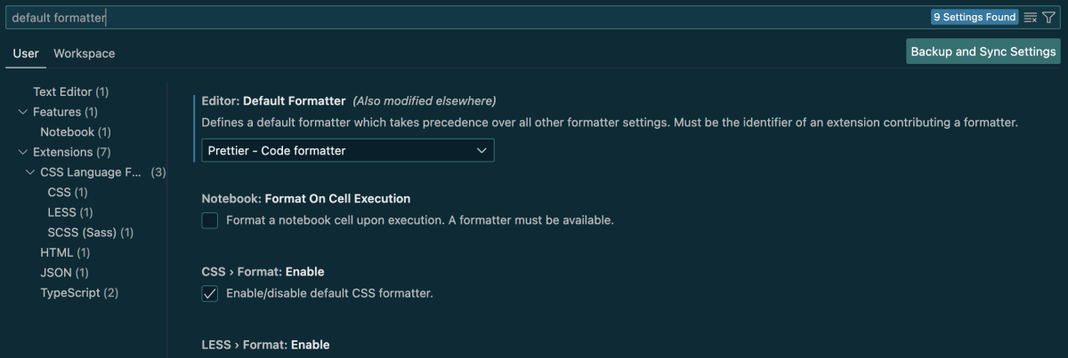Click the 9 Settings Found badge
The height and width of the screenshot is (358, 1068).
(975, 17)
